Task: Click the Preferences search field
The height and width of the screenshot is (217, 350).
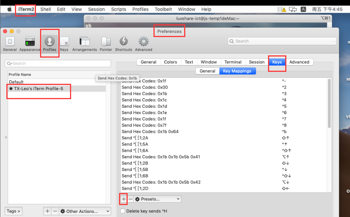Action: [282, 41]
